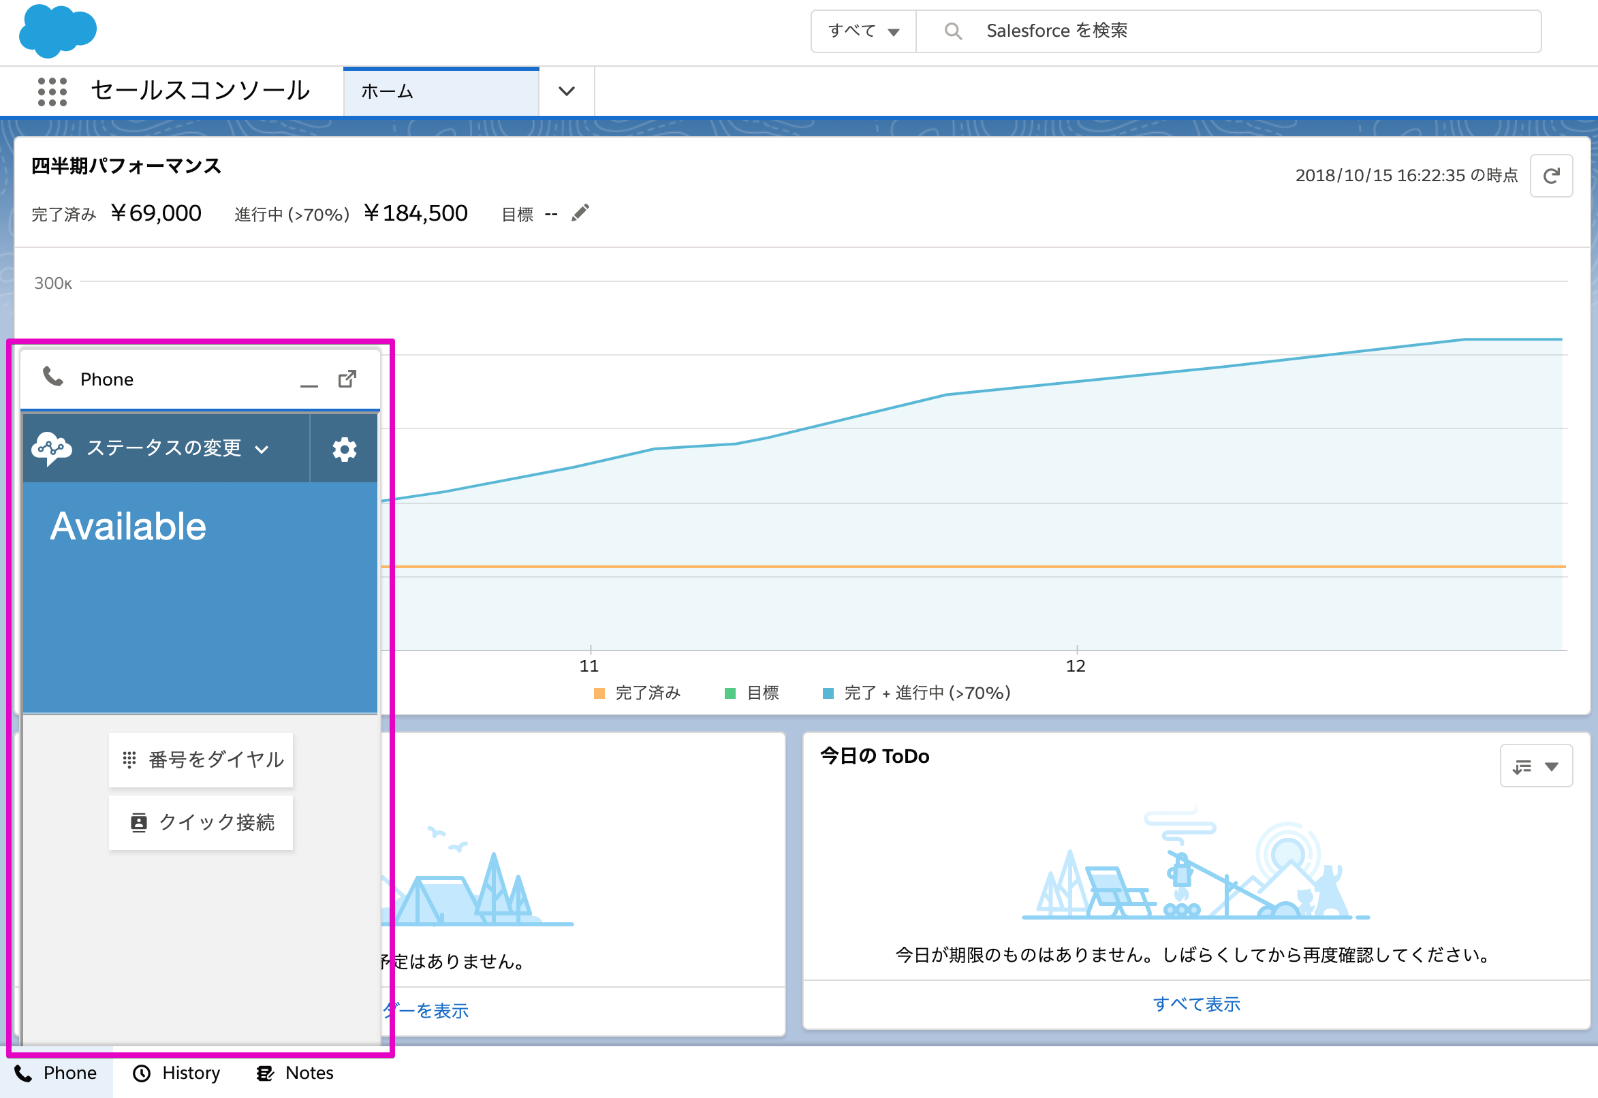
Task: Open the softphone settings gear
Action: [x=343, y=449]
